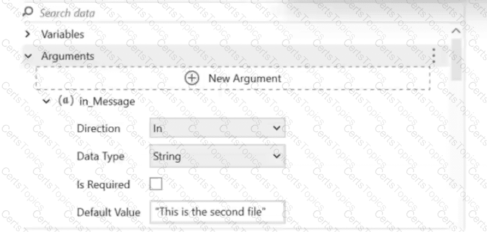Click the Data Type property label

[100, 157]
